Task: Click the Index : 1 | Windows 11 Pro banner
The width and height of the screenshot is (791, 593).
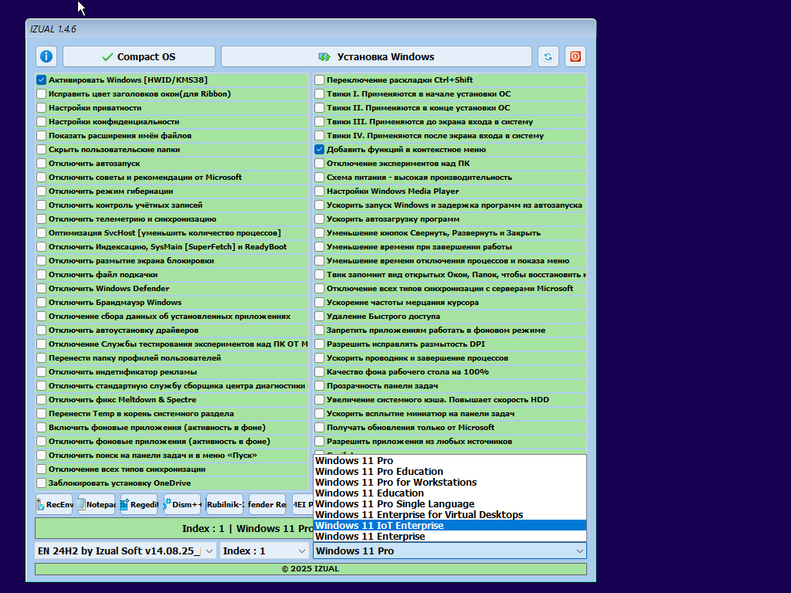Action: (x=174, y=528)
